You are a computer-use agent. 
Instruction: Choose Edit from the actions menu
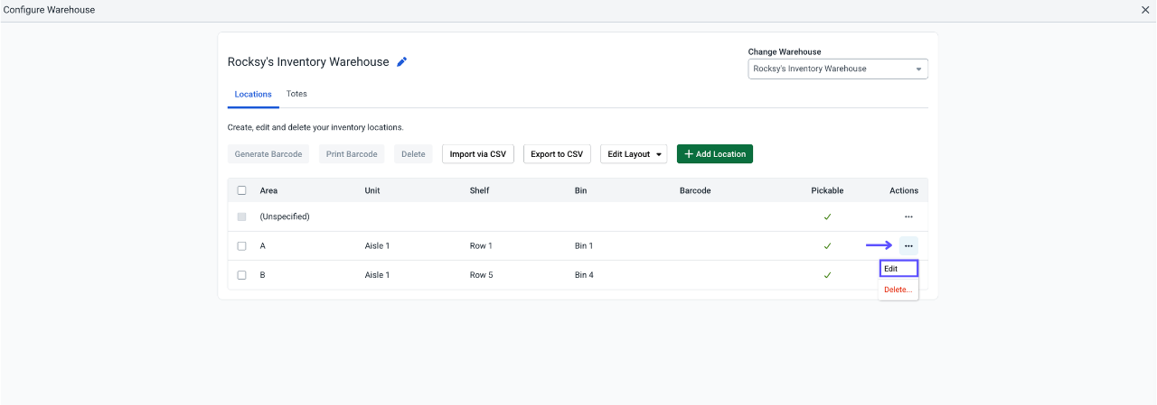click(x=898, y=269)
